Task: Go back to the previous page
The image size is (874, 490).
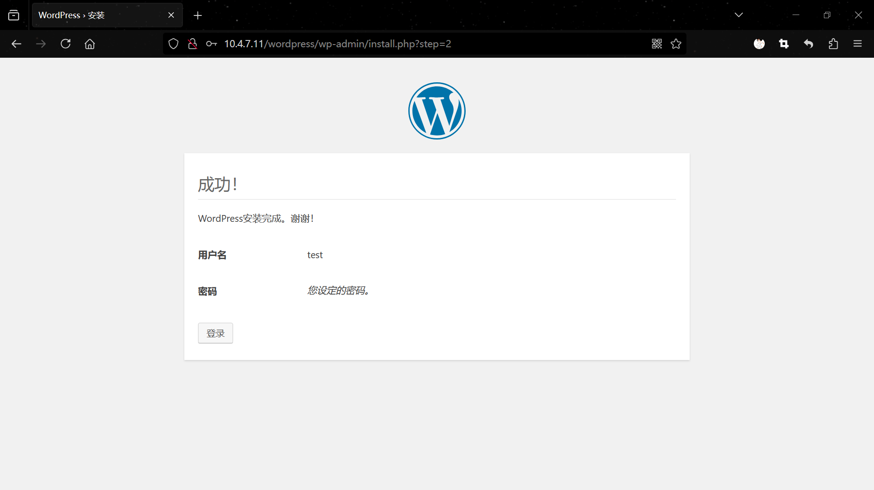Action: point(16,44)
